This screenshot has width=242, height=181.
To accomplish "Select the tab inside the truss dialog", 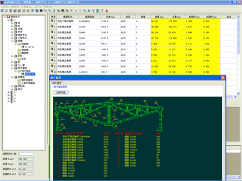I will (x=57, y=83).
